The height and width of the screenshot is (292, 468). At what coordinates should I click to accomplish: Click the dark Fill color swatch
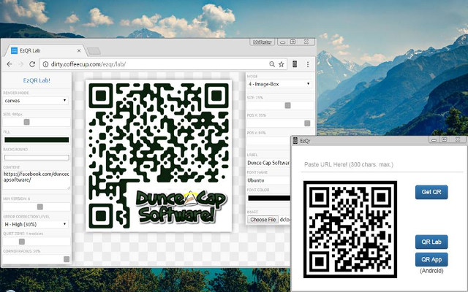pos(37,139)
